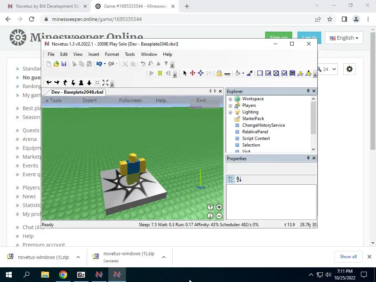Click the Zoom in camera arrow icon
376x282 pixels.
coord(81,83)
